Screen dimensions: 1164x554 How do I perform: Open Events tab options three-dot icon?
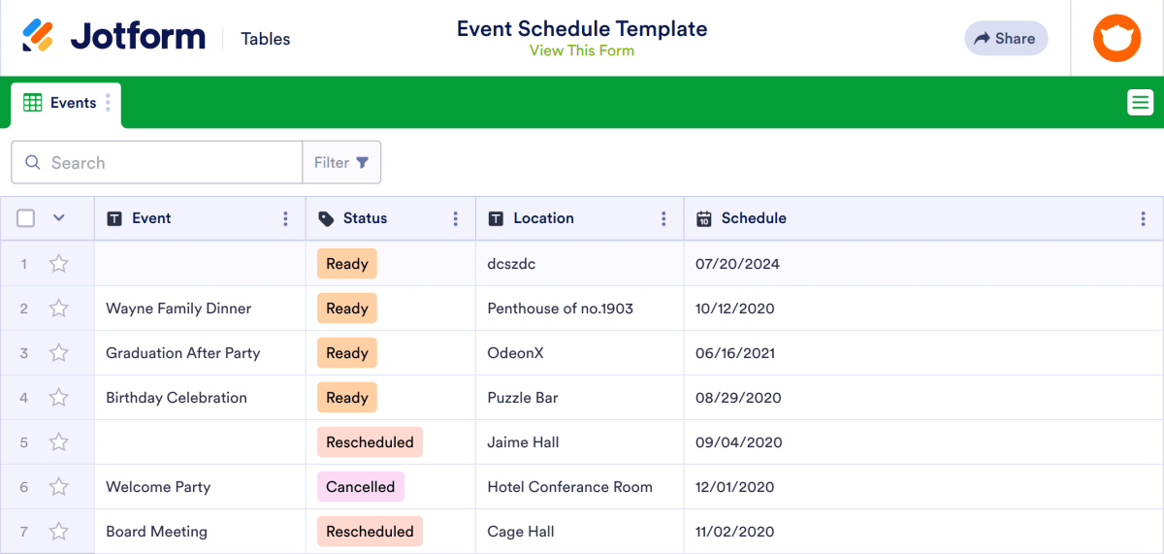pyautogui.click(x=108, y=103)
